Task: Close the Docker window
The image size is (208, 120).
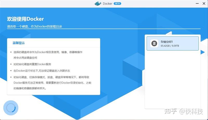Action: pos(204,3)
